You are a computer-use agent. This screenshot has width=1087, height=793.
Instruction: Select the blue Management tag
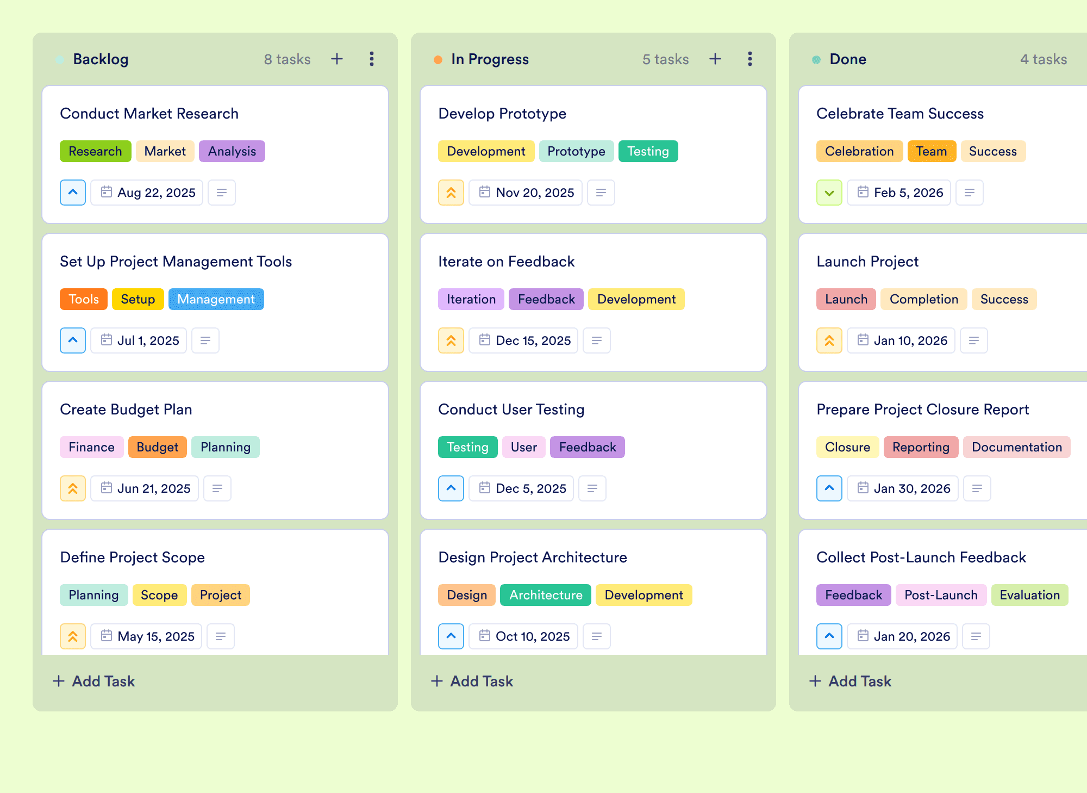coord(216,299)
